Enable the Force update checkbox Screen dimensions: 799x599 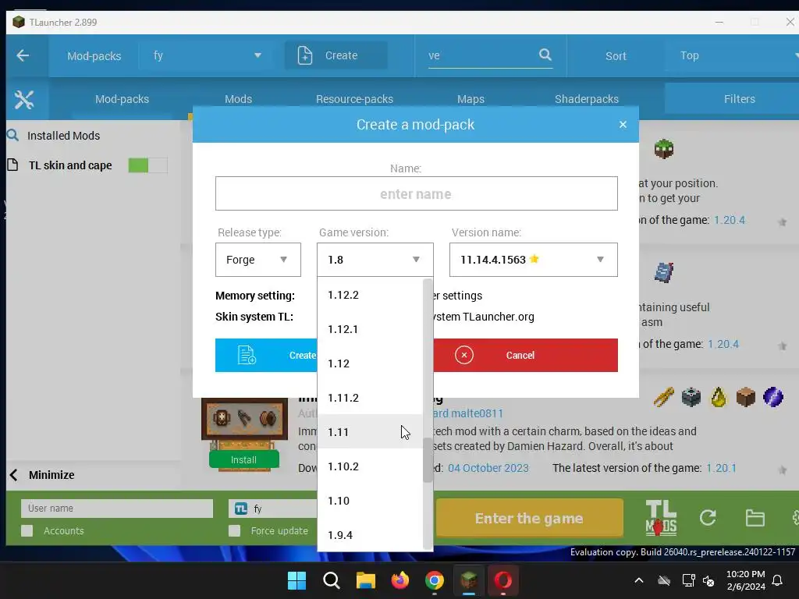(x=234, y=530)
